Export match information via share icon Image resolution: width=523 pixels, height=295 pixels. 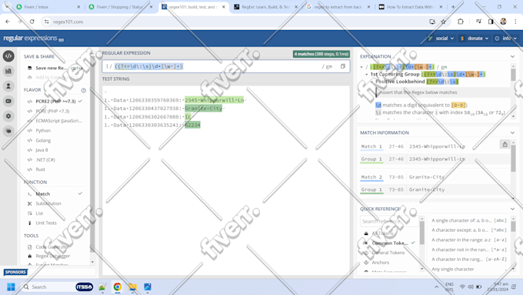click(x=505, y=144)
